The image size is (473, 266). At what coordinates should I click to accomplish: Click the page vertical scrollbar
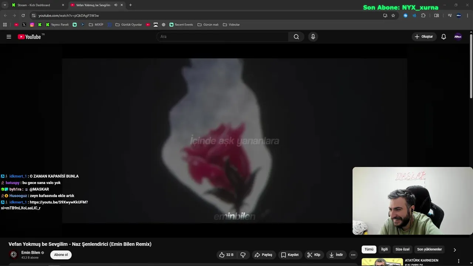[471, 66]
